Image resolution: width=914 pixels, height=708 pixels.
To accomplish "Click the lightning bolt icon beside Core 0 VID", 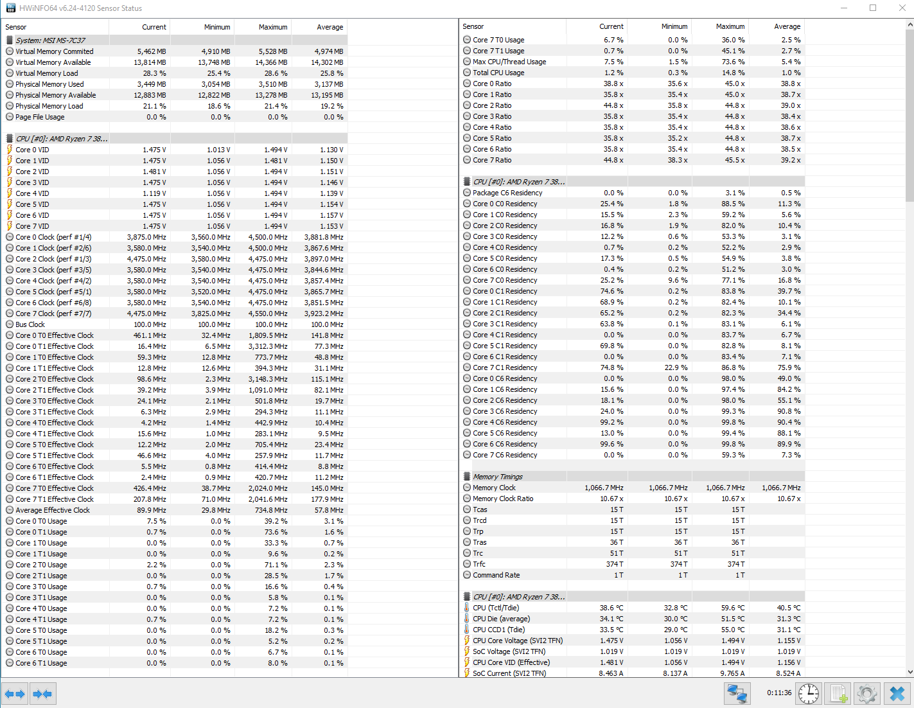I will pos(10,150).
